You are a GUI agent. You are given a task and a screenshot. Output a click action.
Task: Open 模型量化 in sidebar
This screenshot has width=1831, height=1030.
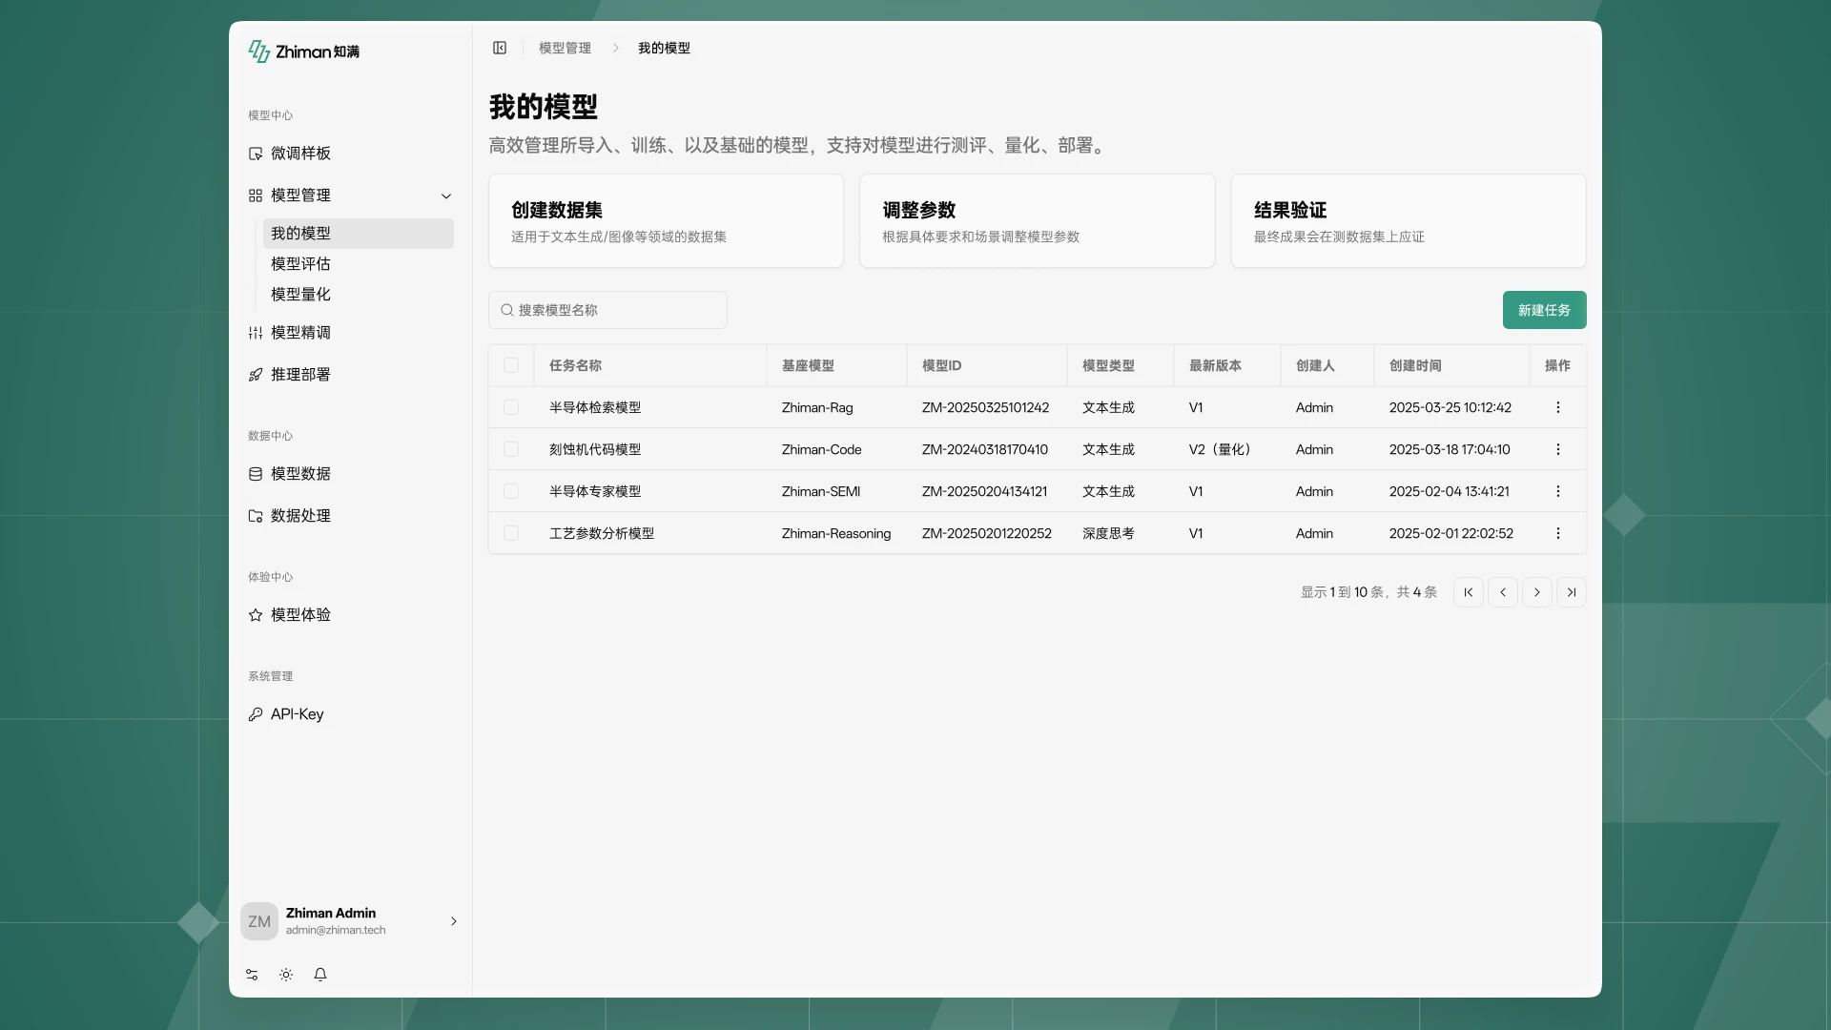coord(359,295)
